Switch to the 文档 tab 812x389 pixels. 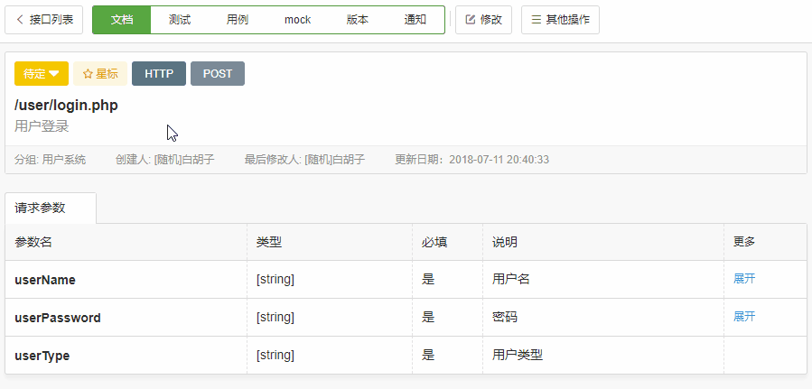pos(122,20)
